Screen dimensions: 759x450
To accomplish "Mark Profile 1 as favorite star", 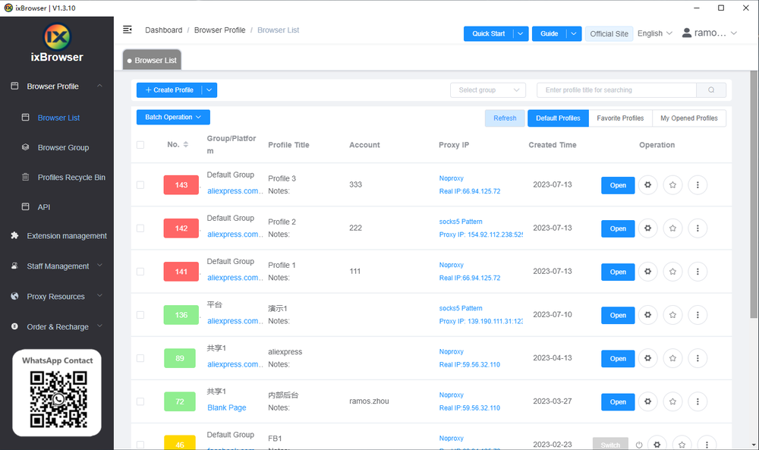I will [672, 272].
